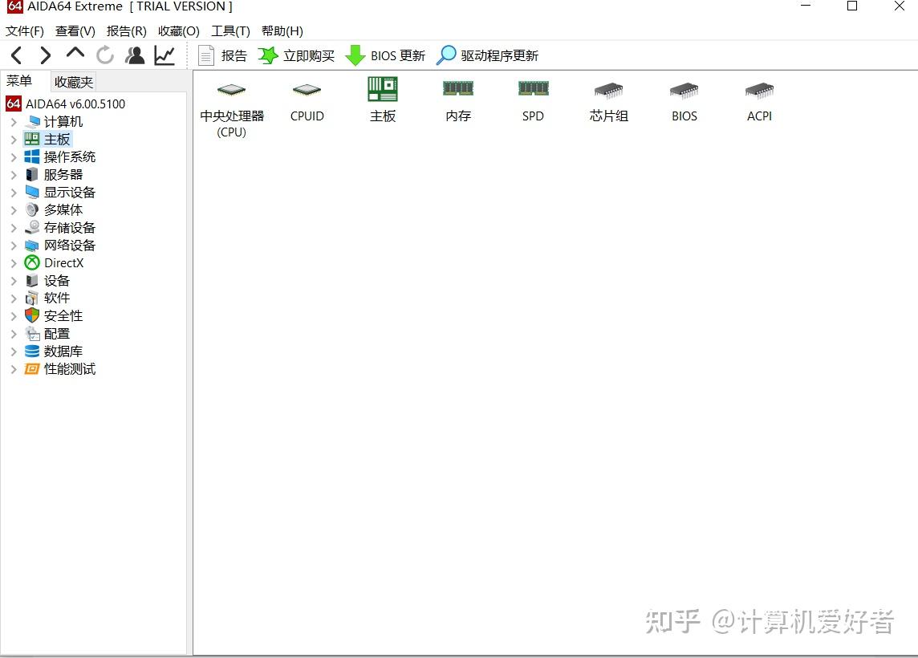Expand the 数据库 tree node
Viewport: 918px width, 658px height.
click(14, 351)
